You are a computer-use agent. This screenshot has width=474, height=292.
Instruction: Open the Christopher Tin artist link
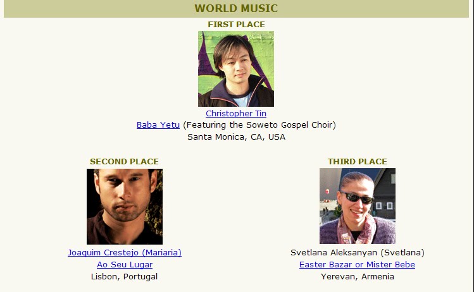236,114
